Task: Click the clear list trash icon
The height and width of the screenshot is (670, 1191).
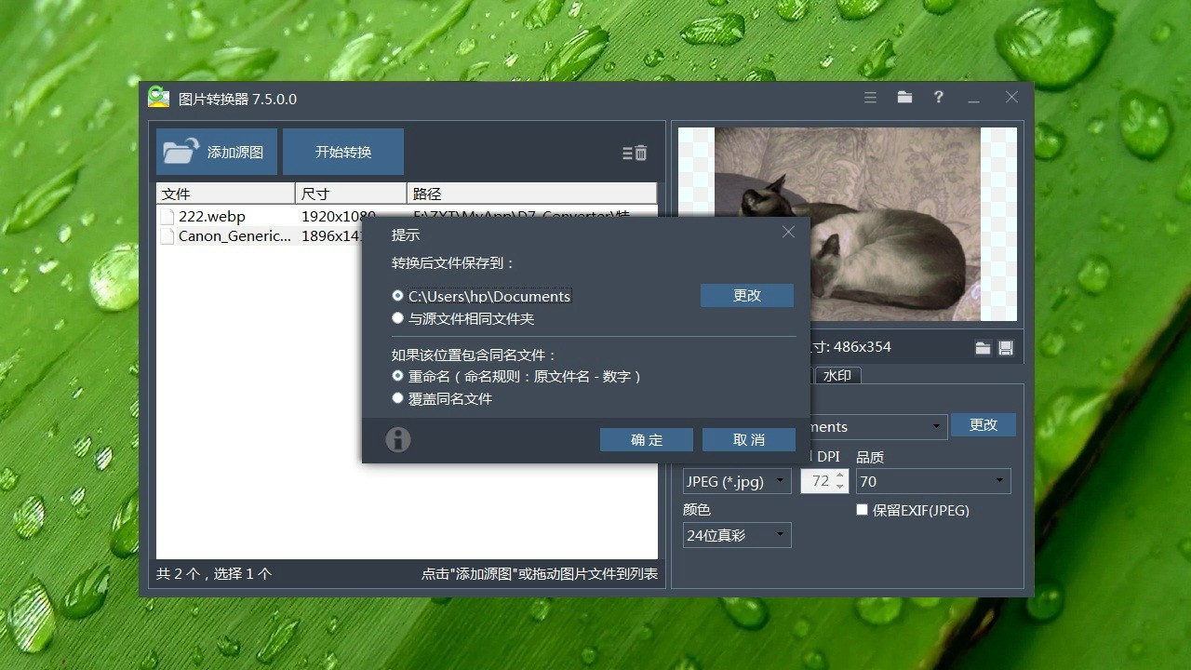Action: [x=636, y=153]
